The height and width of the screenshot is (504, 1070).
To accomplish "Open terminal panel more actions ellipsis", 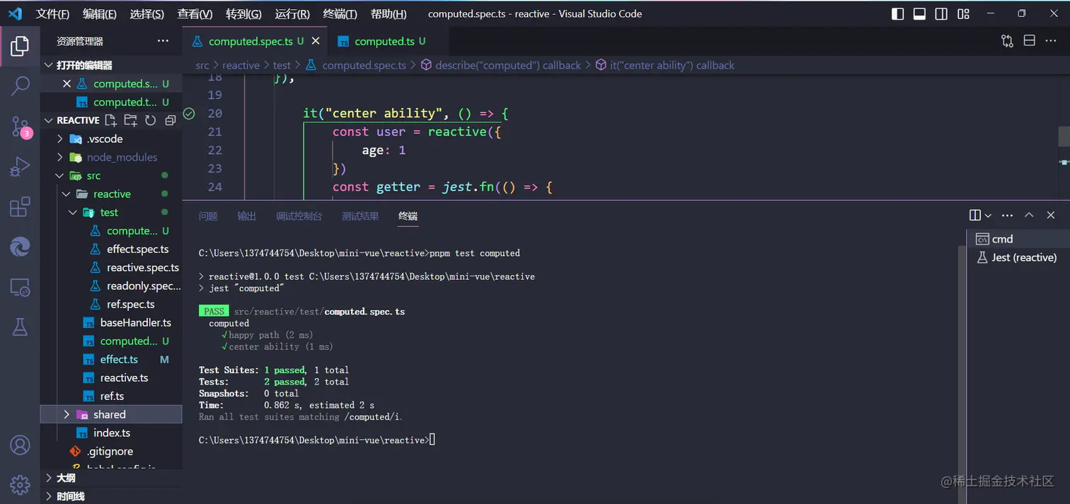I will [1007, 216].
